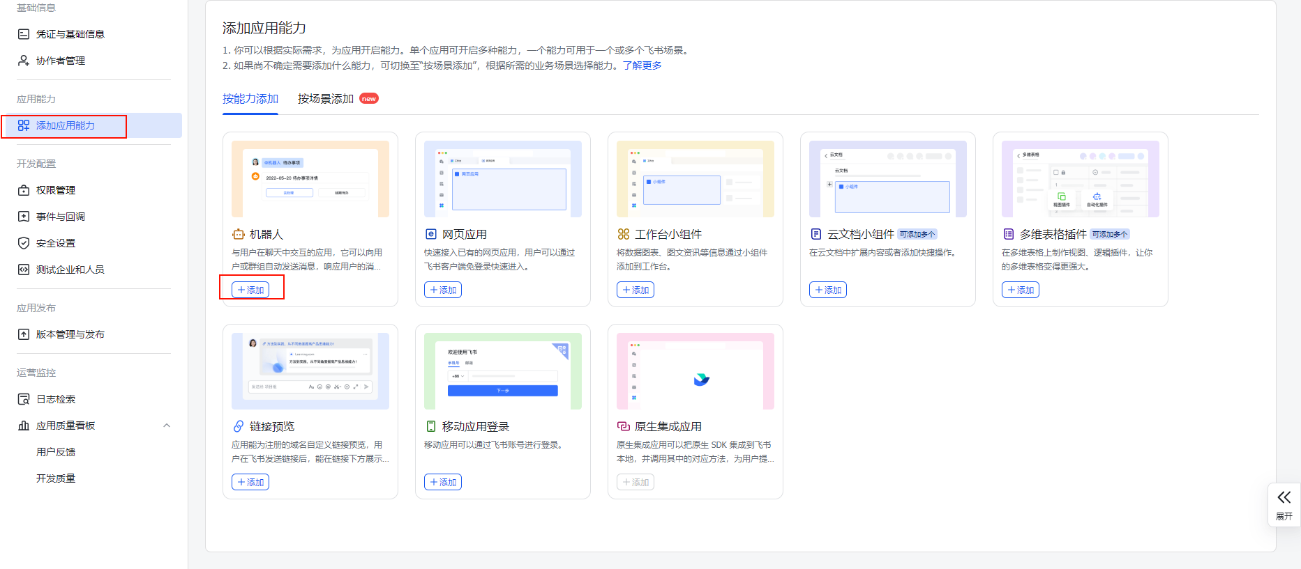Add the 云文档小组件 capability
This screenshot has width=1301, height=569.
pyautogui.click(x=828, y=290)
